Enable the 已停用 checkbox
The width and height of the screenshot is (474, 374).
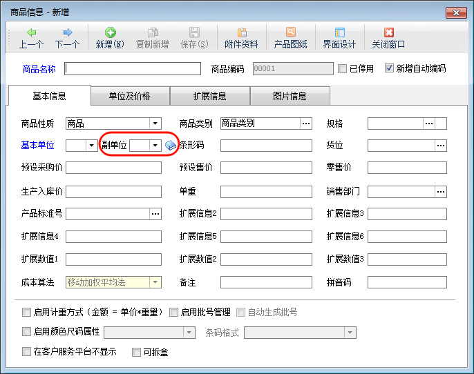click(x=342, y=69)
